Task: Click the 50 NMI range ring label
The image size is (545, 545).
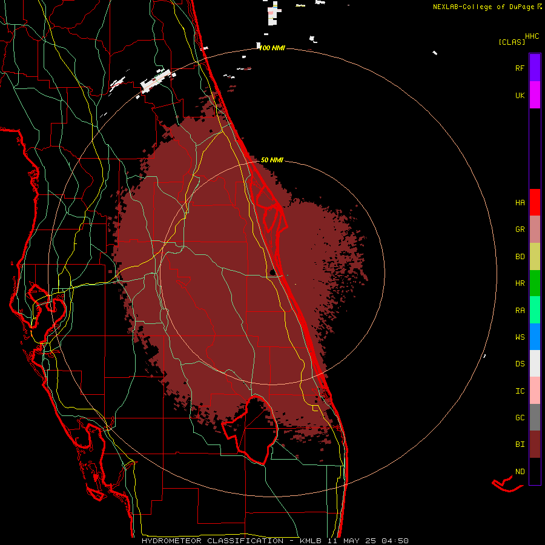Action: (x=272, y=160)
